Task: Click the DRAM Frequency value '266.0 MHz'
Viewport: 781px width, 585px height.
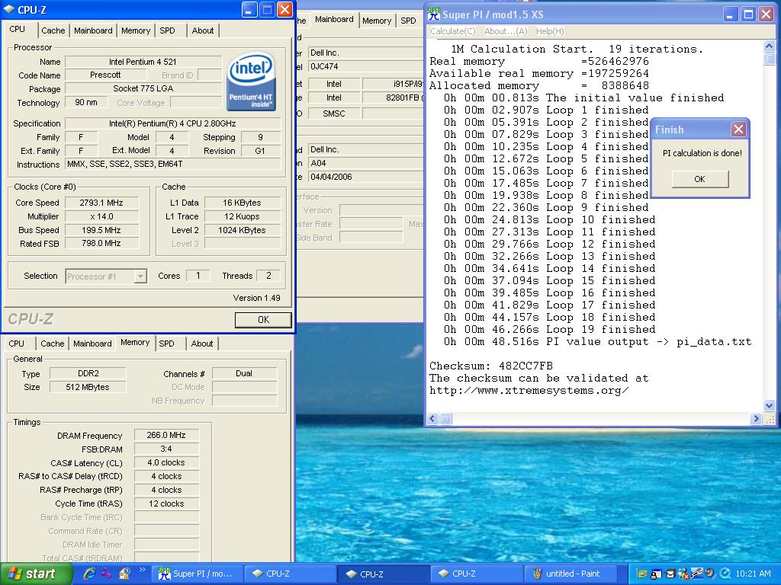Action: click(166, 435)
